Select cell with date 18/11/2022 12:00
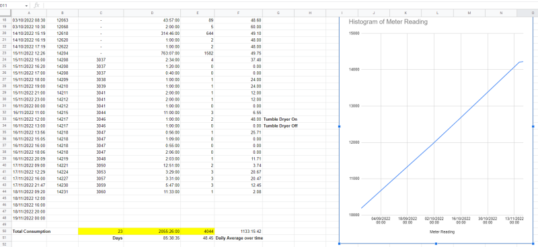538x247 pixels. (x=29, y=198)
